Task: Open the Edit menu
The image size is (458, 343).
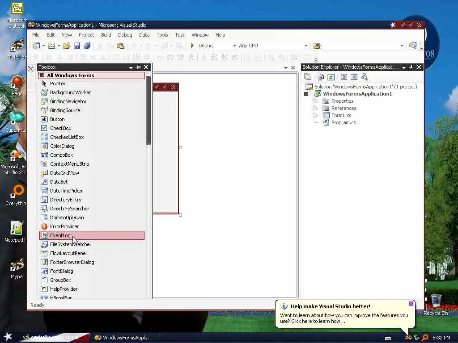Action: click(51, 35)
